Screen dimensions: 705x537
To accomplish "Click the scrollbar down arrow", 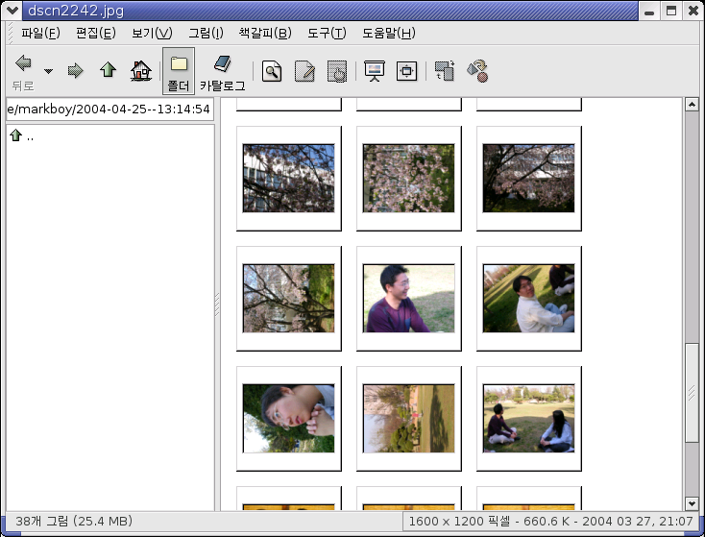I will pos(692,503).
